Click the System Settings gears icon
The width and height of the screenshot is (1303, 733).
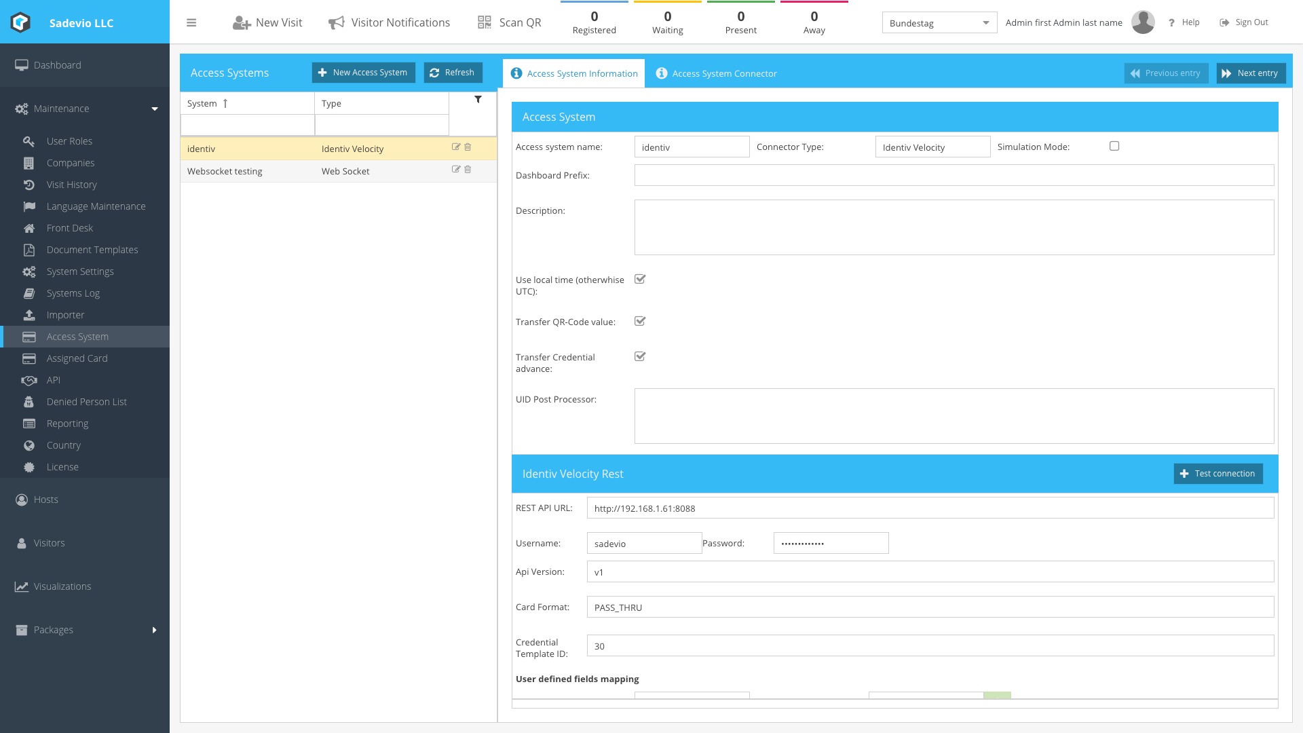point(29,271)
